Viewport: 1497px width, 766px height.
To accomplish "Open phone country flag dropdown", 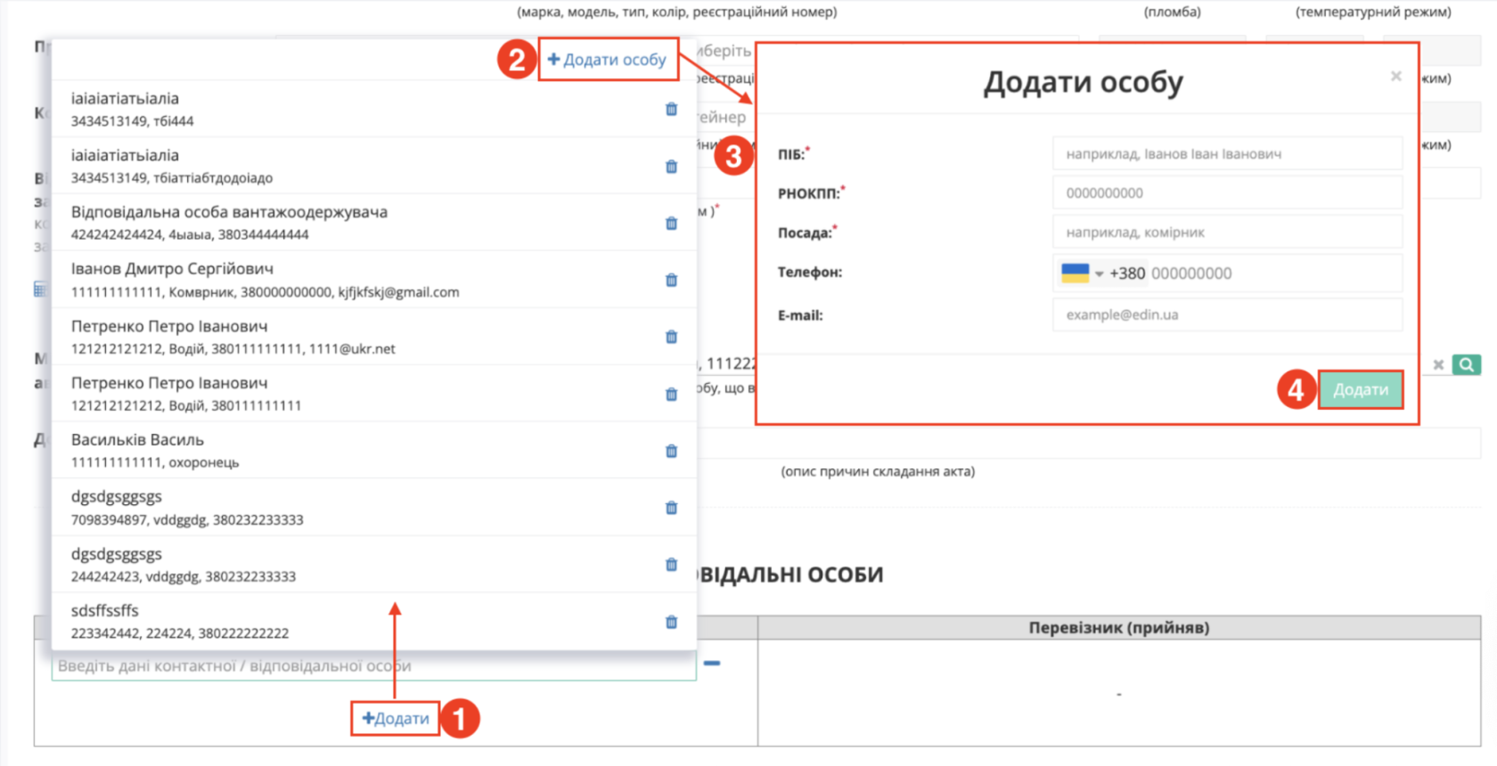I will [x=1082, y=273].
